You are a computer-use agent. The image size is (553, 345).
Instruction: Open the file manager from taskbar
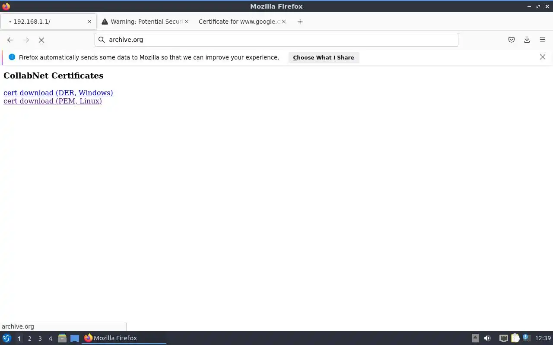(x=62, y=338)
